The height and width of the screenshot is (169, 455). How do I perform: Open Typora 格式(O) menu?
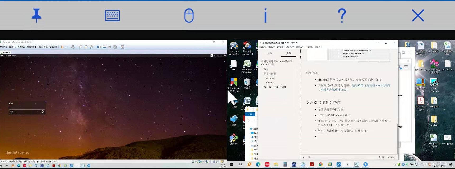290,47
